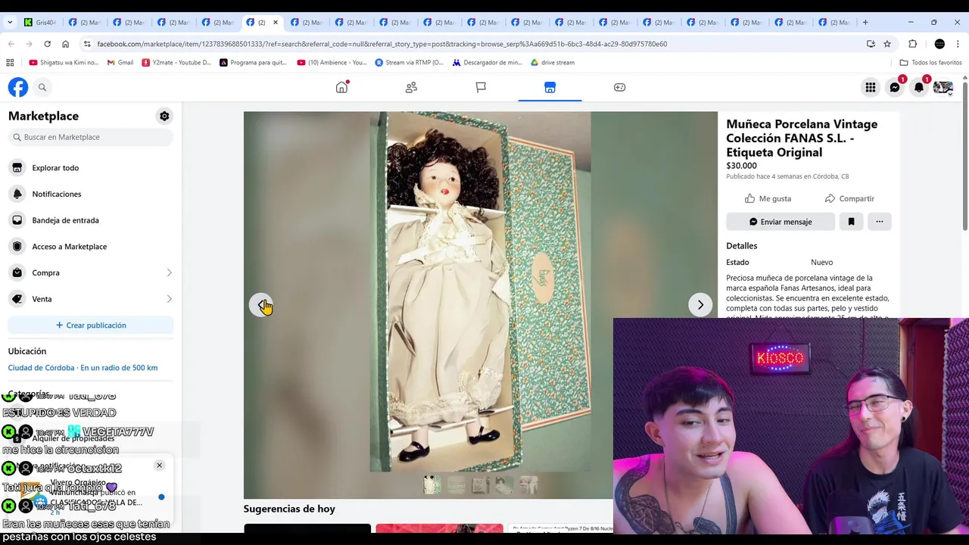The width and height of the screenshot is (969, 545).
Task: Open the Facebook menu grid icon
Action: click(871, 87)
